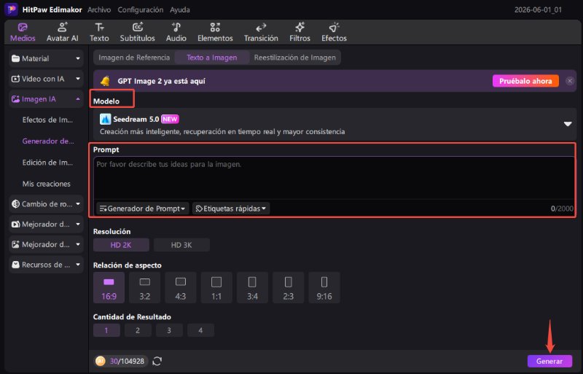This screenshot has height=374, width=583.
Task: Select HD 2K resolution
Action: coord(121,245)
